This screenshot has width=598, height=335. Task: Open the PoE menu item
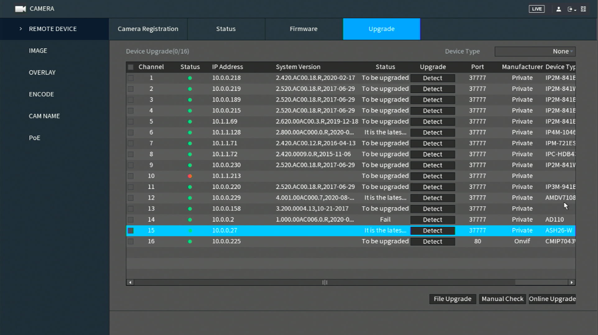[x=35, y=138]
